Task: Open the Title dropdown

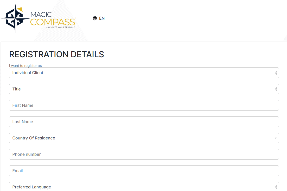Action: (144, 89)
